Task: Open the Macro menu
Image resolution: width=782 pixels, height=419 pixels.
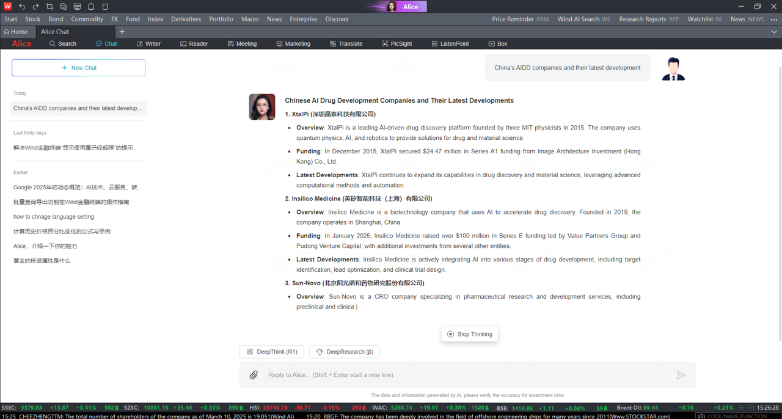Action: coord(250,19)
